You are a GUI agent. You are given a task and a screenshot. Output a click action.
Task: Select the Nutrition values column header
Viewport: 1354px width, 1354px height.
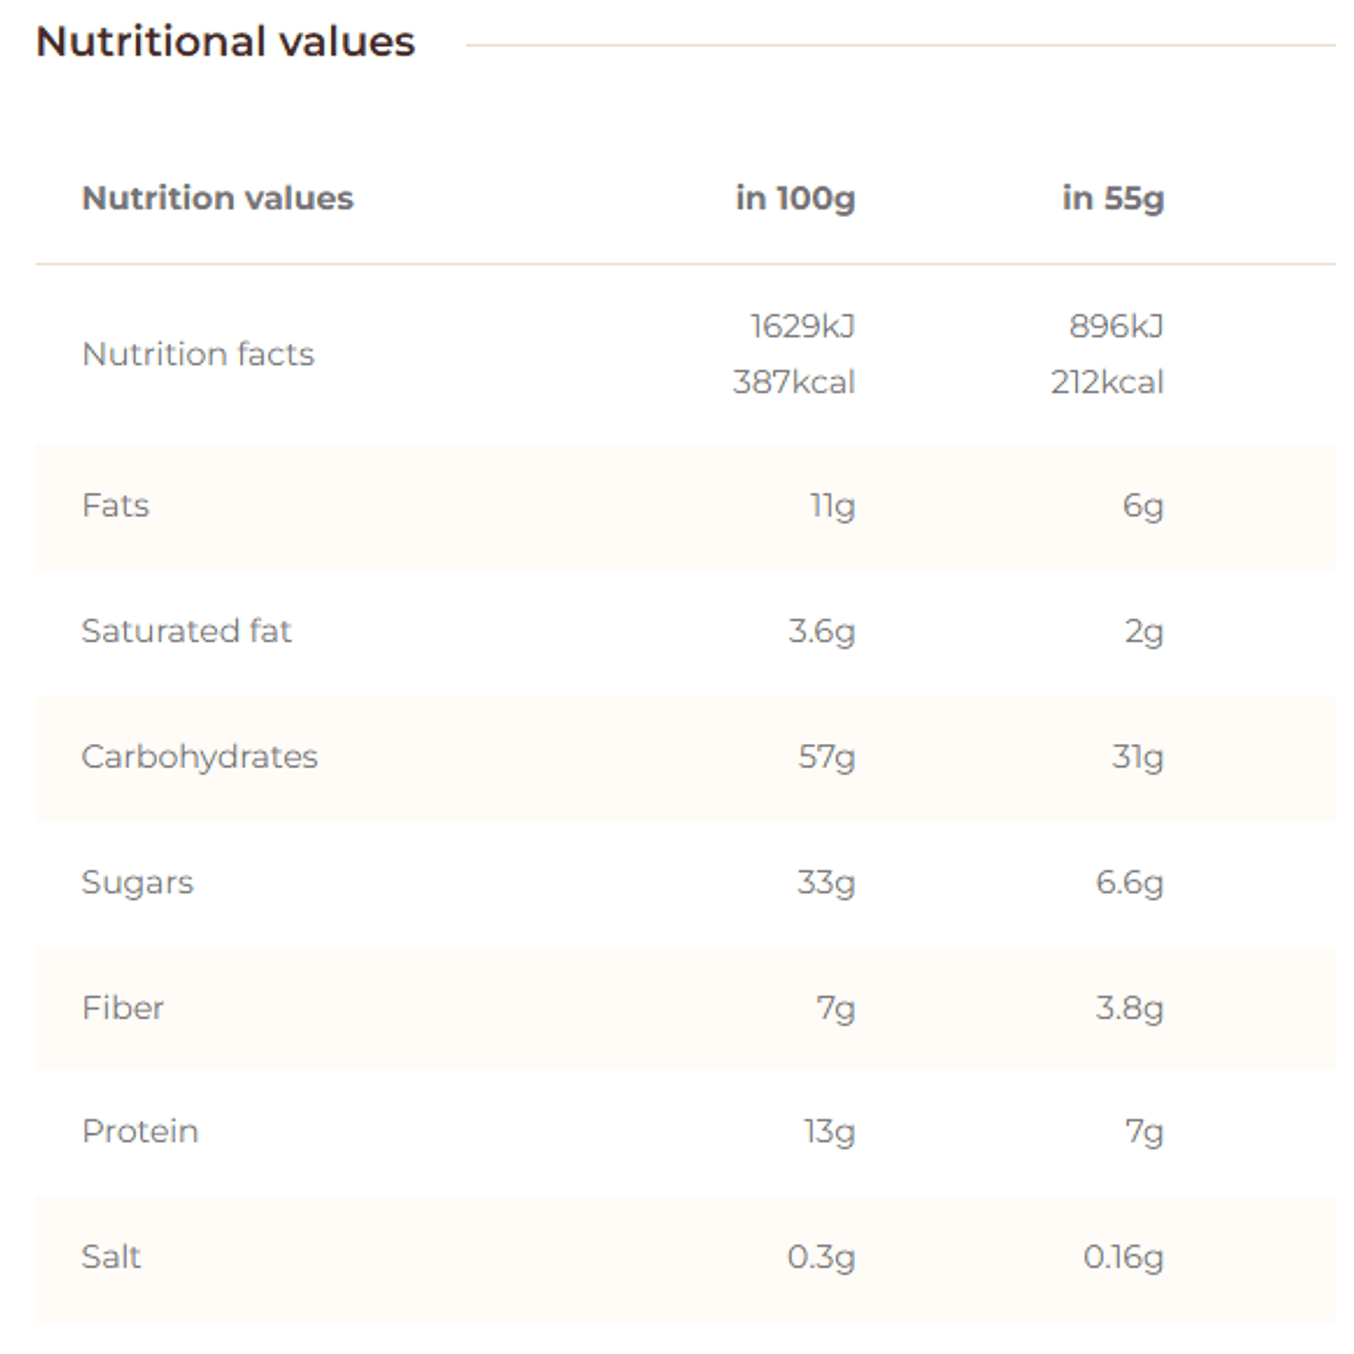(x=218, y=198)
